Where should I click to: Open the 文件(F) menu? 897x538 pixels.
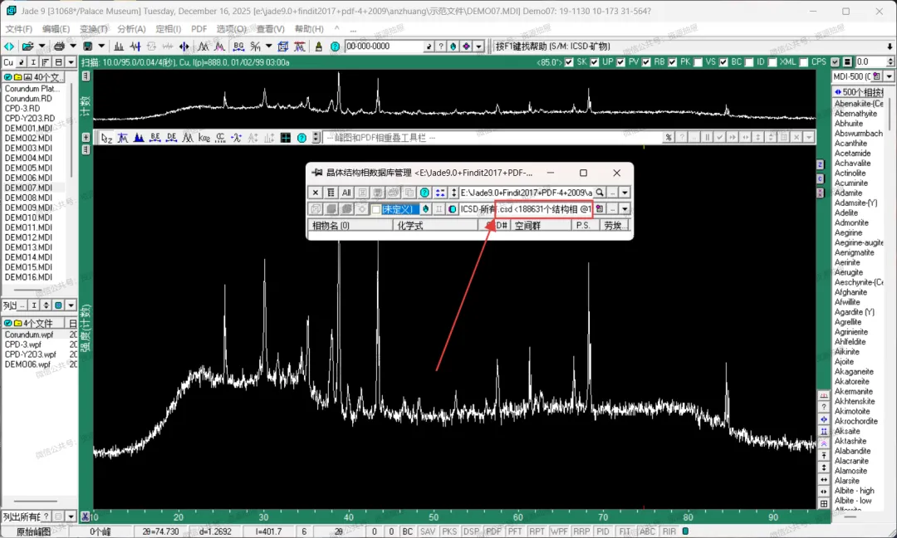coord(19,28)
